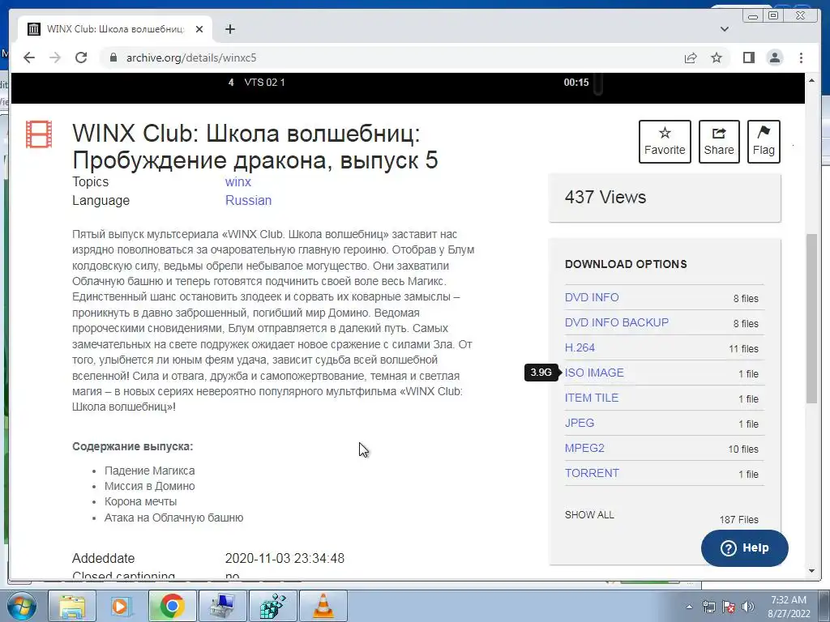Click the network tray icon
This screenshot has height=622, width=830.
coord(708,607)
